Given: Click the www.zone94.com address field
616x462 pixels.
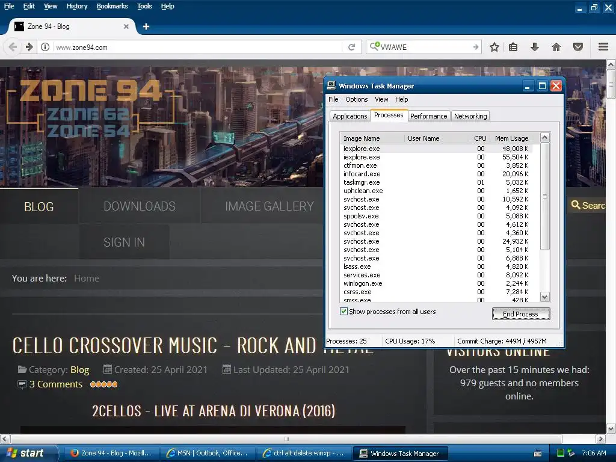Looking at the screenshot, I should click(197, 47).
